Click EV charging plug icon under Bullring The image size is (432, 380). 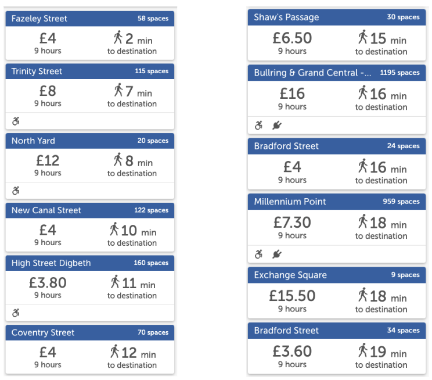(276, 125)
